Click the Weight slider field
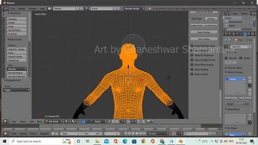This screenshot has height=145, width=258. pos(238,104)
